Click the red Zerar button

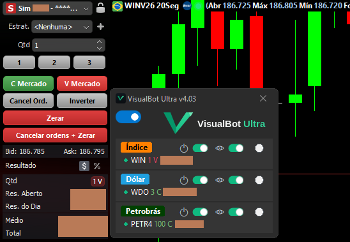(x=55, y=118)
